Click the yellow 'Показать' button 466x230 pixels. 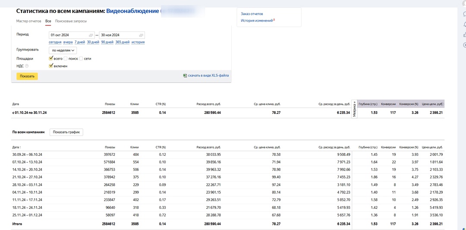pos(27,76)
